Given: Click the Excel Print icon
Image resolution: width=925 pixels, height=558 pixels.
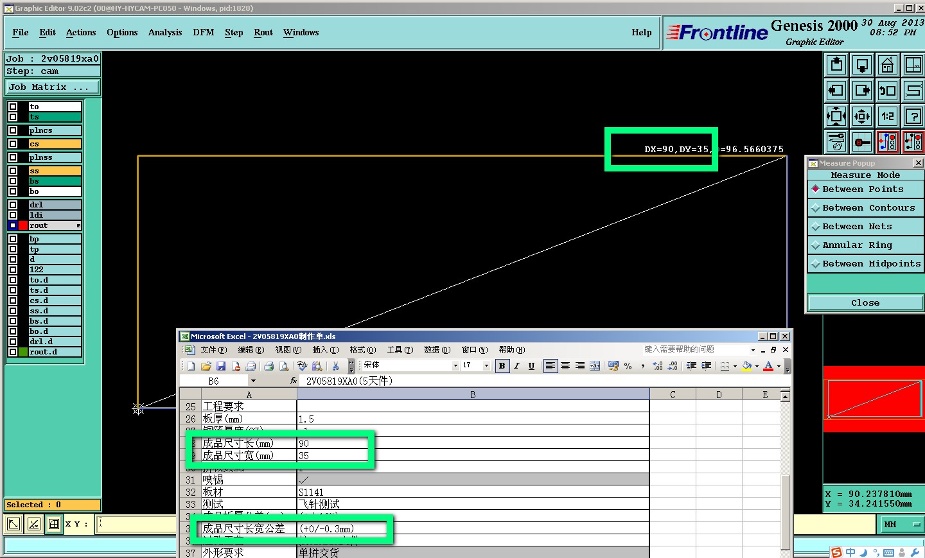Looking at the screenshot, I should (269, 366).
